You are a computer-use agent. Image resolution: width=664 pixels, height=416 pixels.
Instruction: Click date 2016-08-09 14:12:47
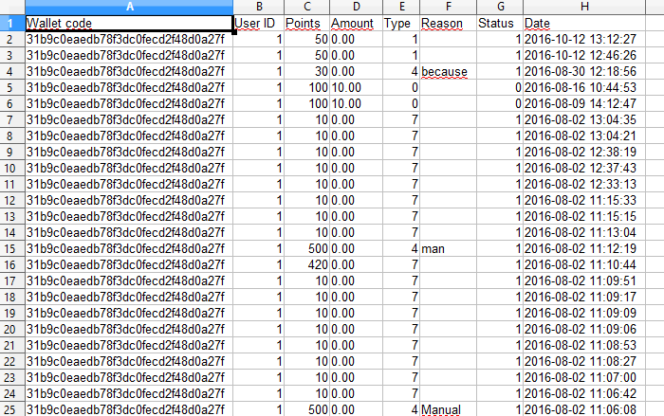[x=584, y=103]
